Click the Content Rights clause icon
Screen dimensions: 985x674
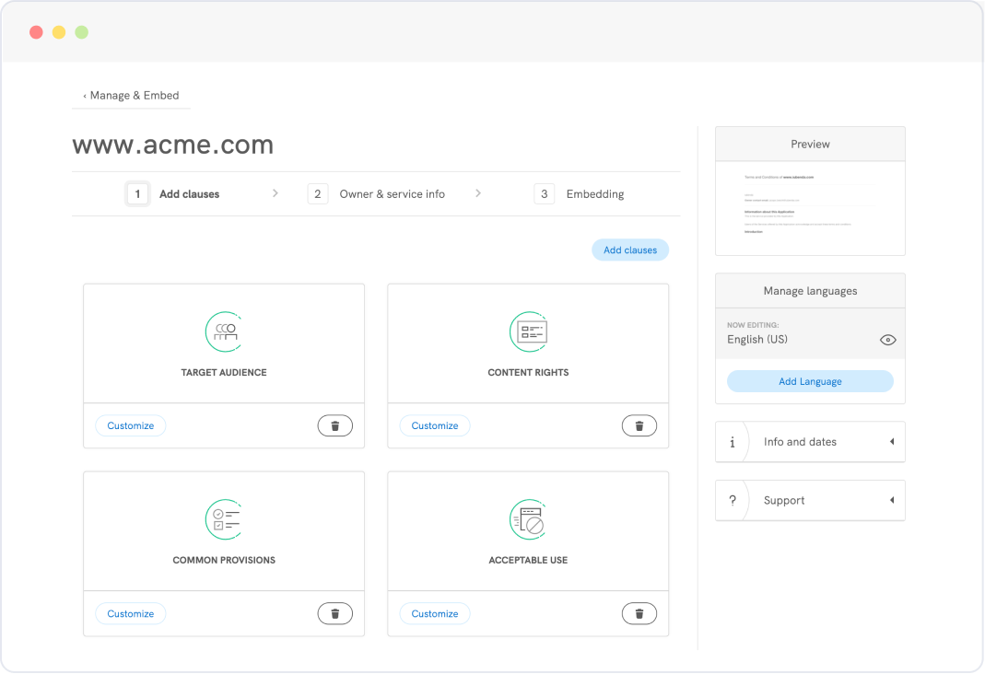[x=528, y=331]
